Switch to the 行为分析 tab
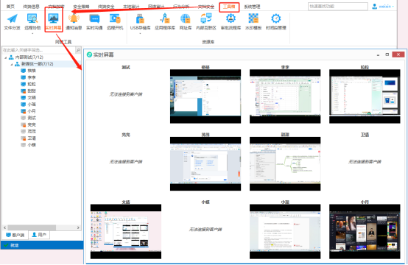Viewport: 408px width, 265px height. coord(181,7)
